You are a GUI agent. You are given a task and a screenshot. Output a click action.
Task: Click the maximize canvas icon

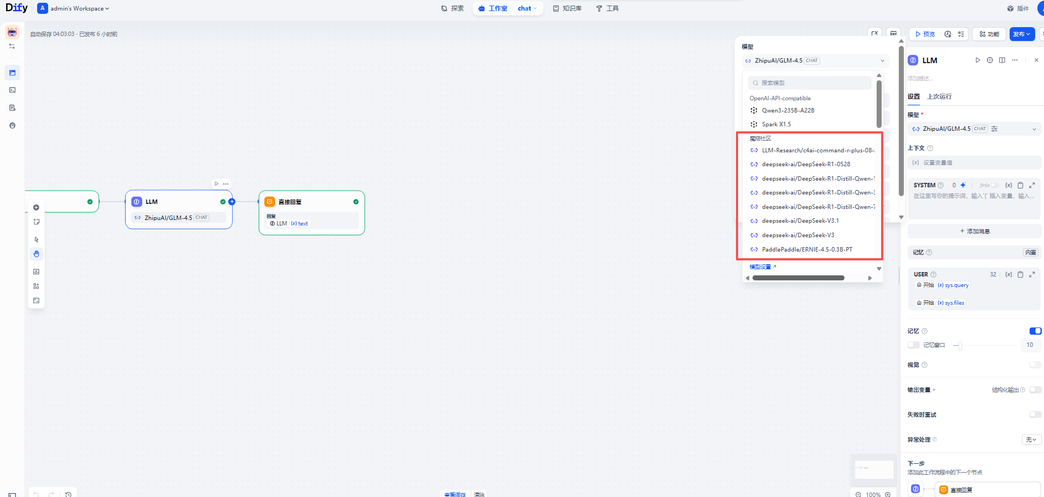click(x=37, y=300)
